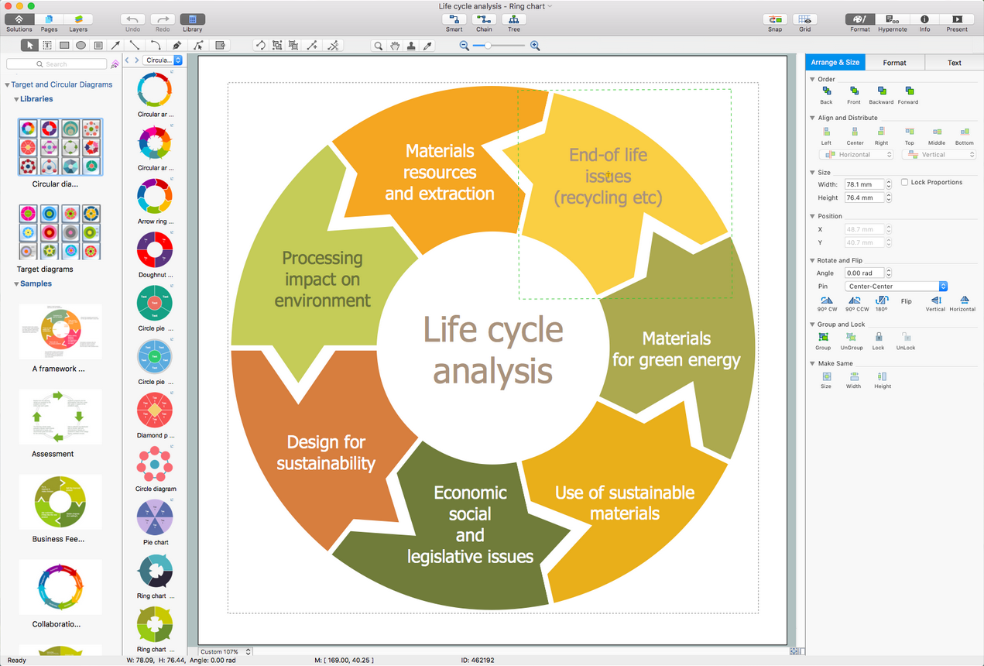The image size is (984, 666).
Task: Go back in library navigation
Action: [128, 60]
